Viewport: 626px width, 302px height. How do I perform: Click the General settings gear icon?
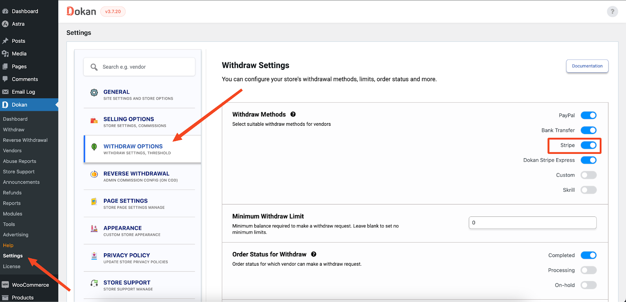[x=94, y=93]
